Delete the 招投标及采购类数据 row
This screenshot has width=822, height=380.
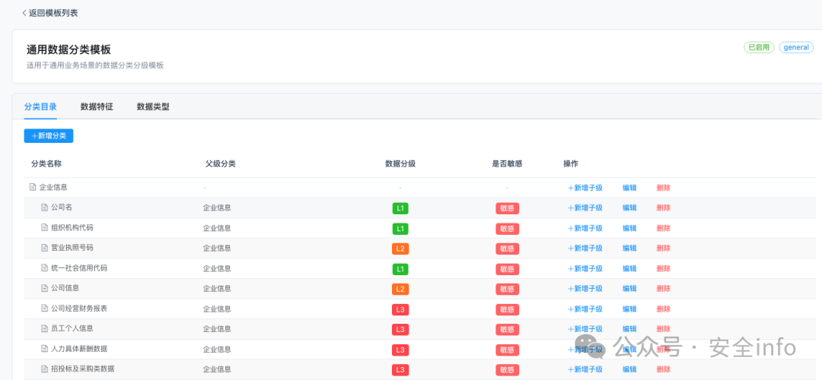click(x=664, y=369)
